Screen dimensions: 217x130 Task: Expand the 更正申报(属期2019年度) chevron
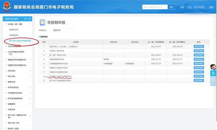[30, 116]
